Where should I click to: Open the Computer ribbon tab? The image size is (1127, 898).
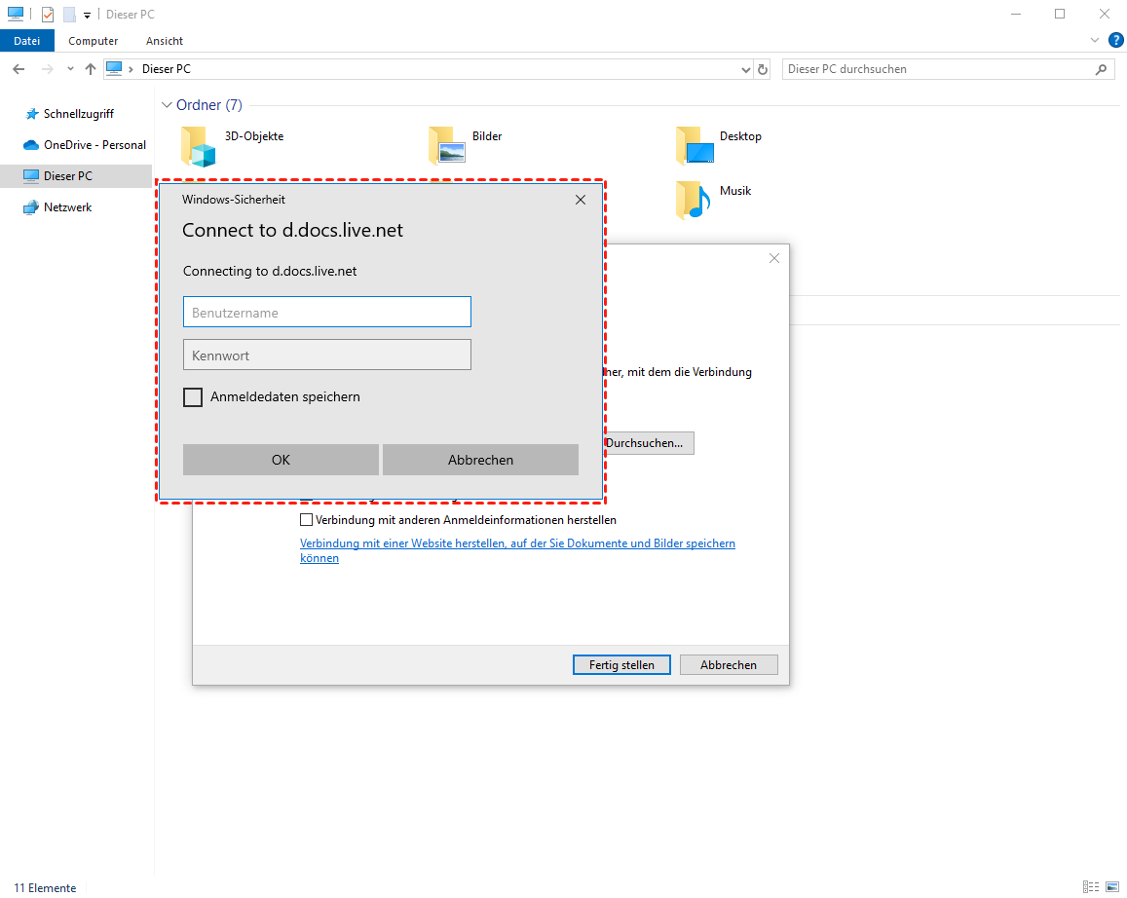(x=93, y=41)
